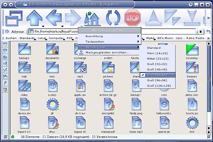Click the Up arrow toolbar icon
The image size is (213, 142).
coord(34,18)
